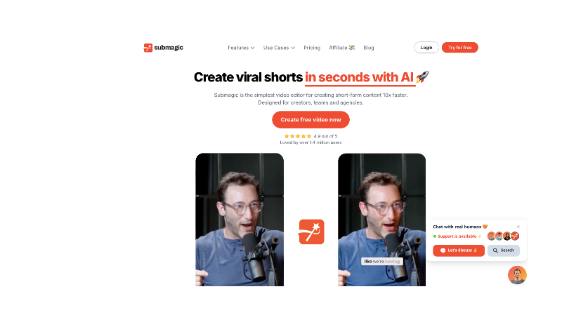This screenshot has width=562, height=315.
Task: Click the support team avatars group
Action: click(x=503, y=236)
